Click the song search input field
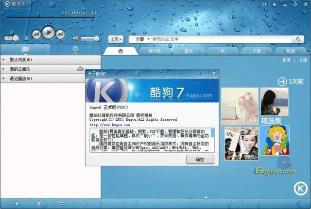Viewport: 311px width, 209px height. coord(221,39)
